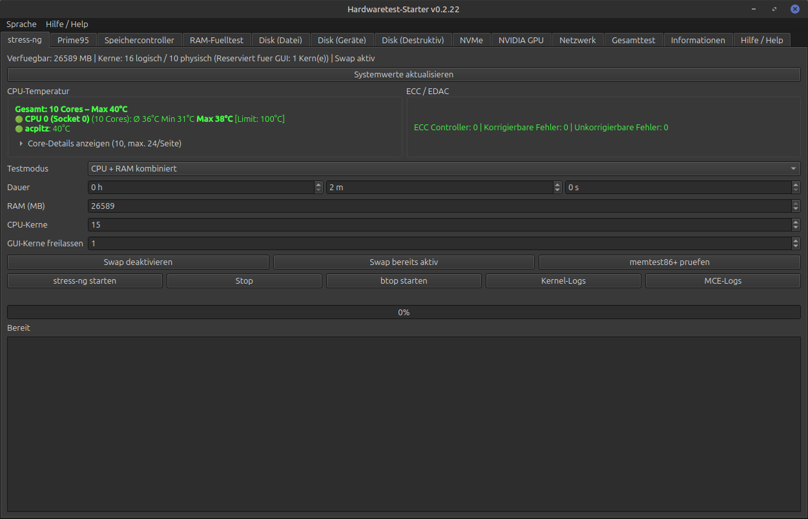The height and width of the screenshot is (519, 808).
Task: Close the Hardwaretest-Starter window
Action: 794,9
